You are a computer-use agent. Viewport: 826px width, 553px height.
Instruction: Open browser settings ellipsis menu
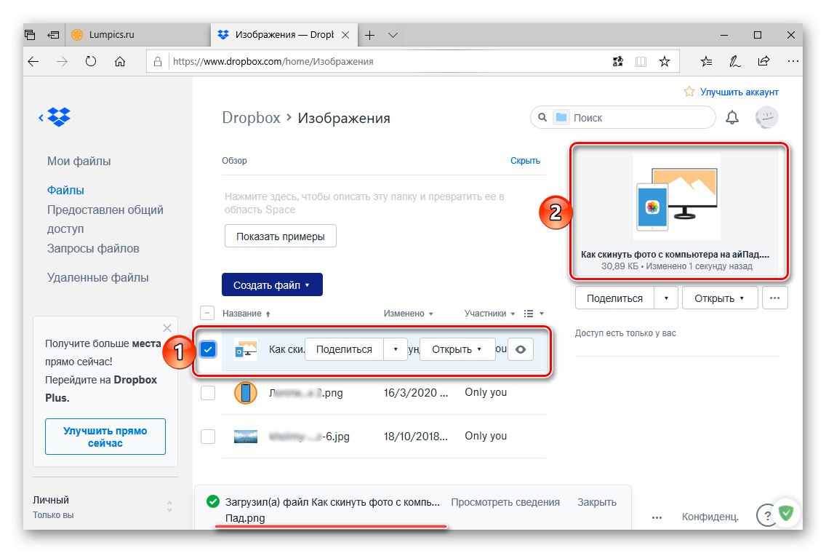click(x=793, y=62)
